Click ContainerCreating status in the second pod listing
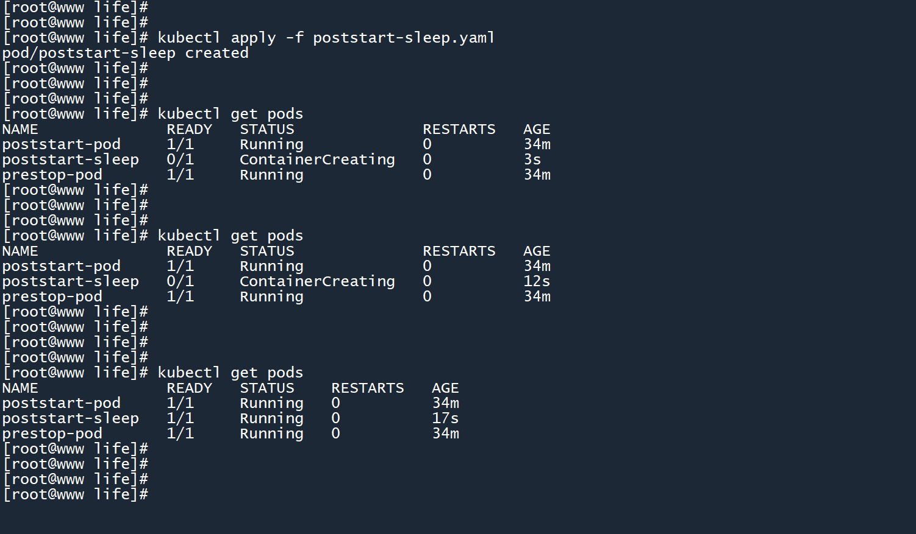916x534 pixels. click(317, 281)
